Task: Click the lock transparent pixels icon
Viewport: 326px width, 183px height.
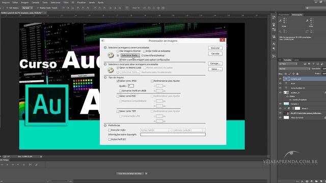Action: click(286, 74)
